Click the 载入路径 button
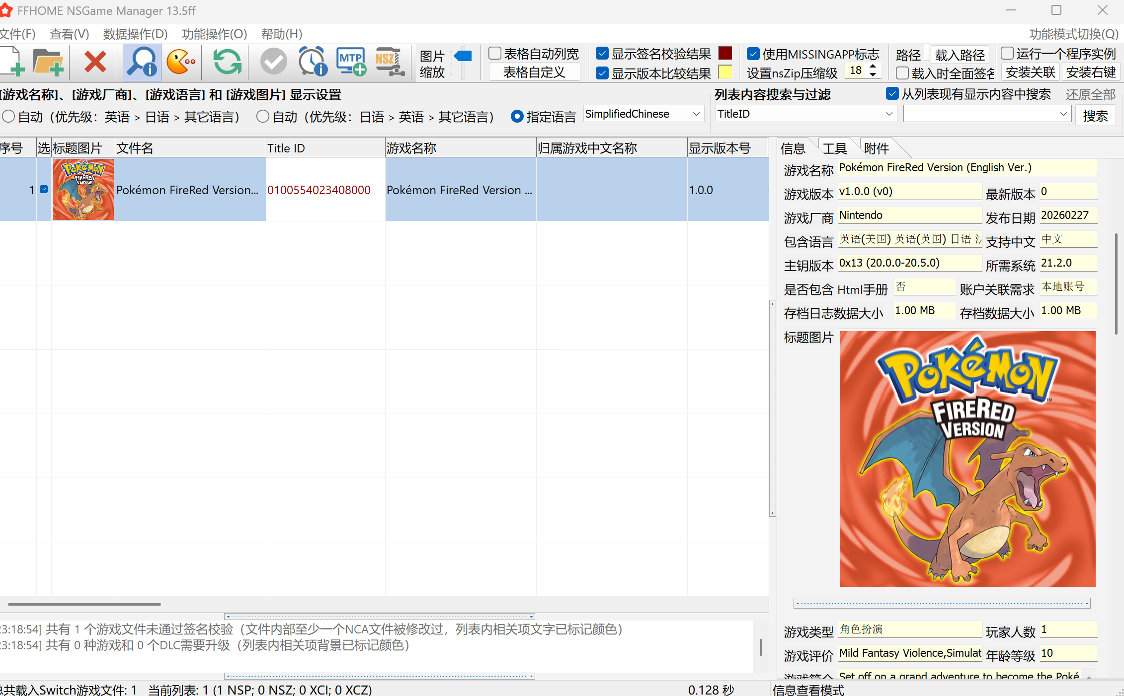 pyautogui.click(x=960, y=54)
